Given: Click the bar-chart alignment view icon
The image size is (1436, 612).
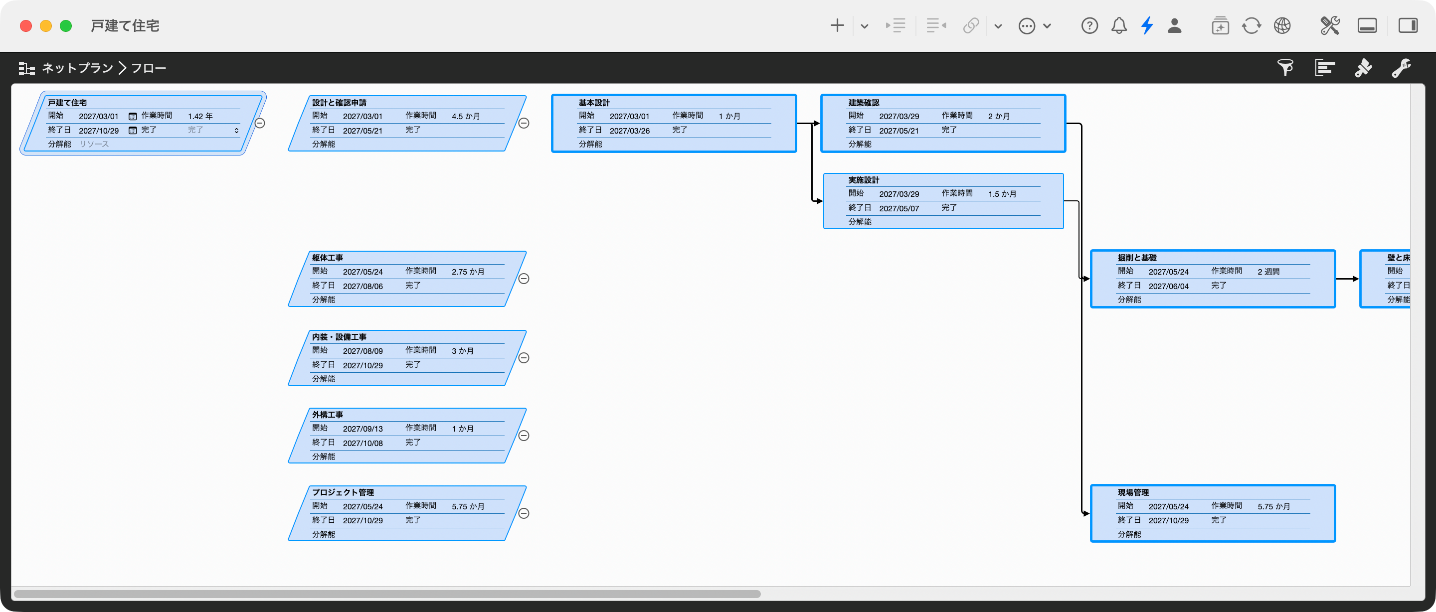Looking at the screenshot, I should tap(1324, 68).
